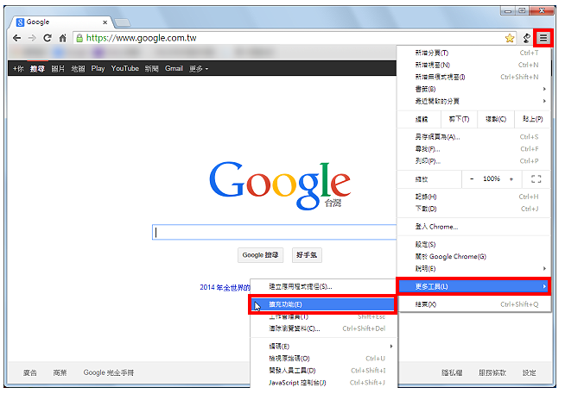Choose 新增視窗(N) from the menu

(473, 65)
